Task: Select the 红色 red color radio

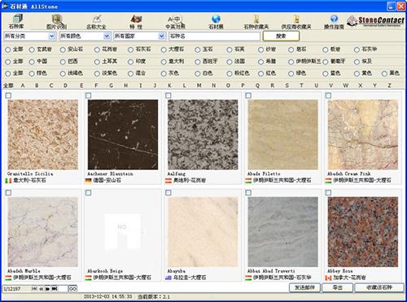Action: point(261,73)
